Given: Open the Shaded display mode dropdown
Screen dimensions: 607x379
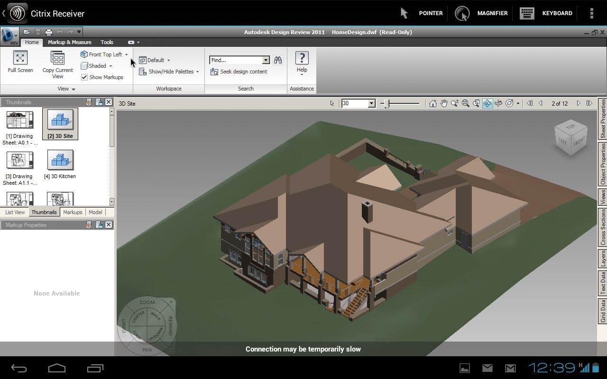Looking at the screenshot, I should point(110,66).
